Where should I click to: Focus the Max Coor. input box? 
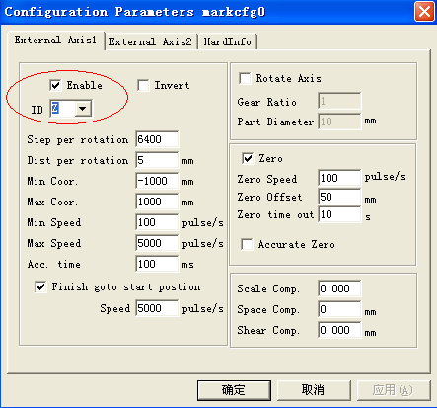click(x=157, y=202)
